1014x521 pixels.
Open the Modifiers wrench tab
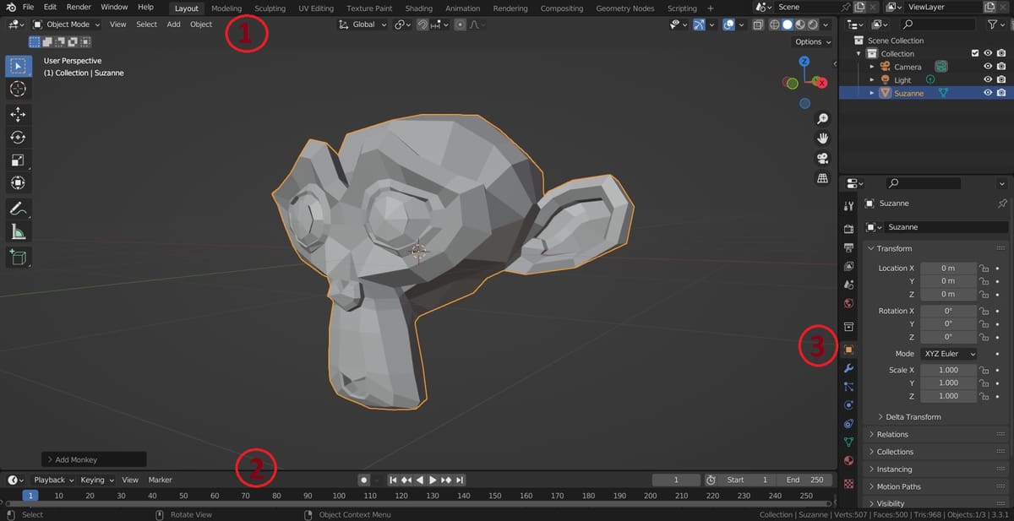point(848,368)
